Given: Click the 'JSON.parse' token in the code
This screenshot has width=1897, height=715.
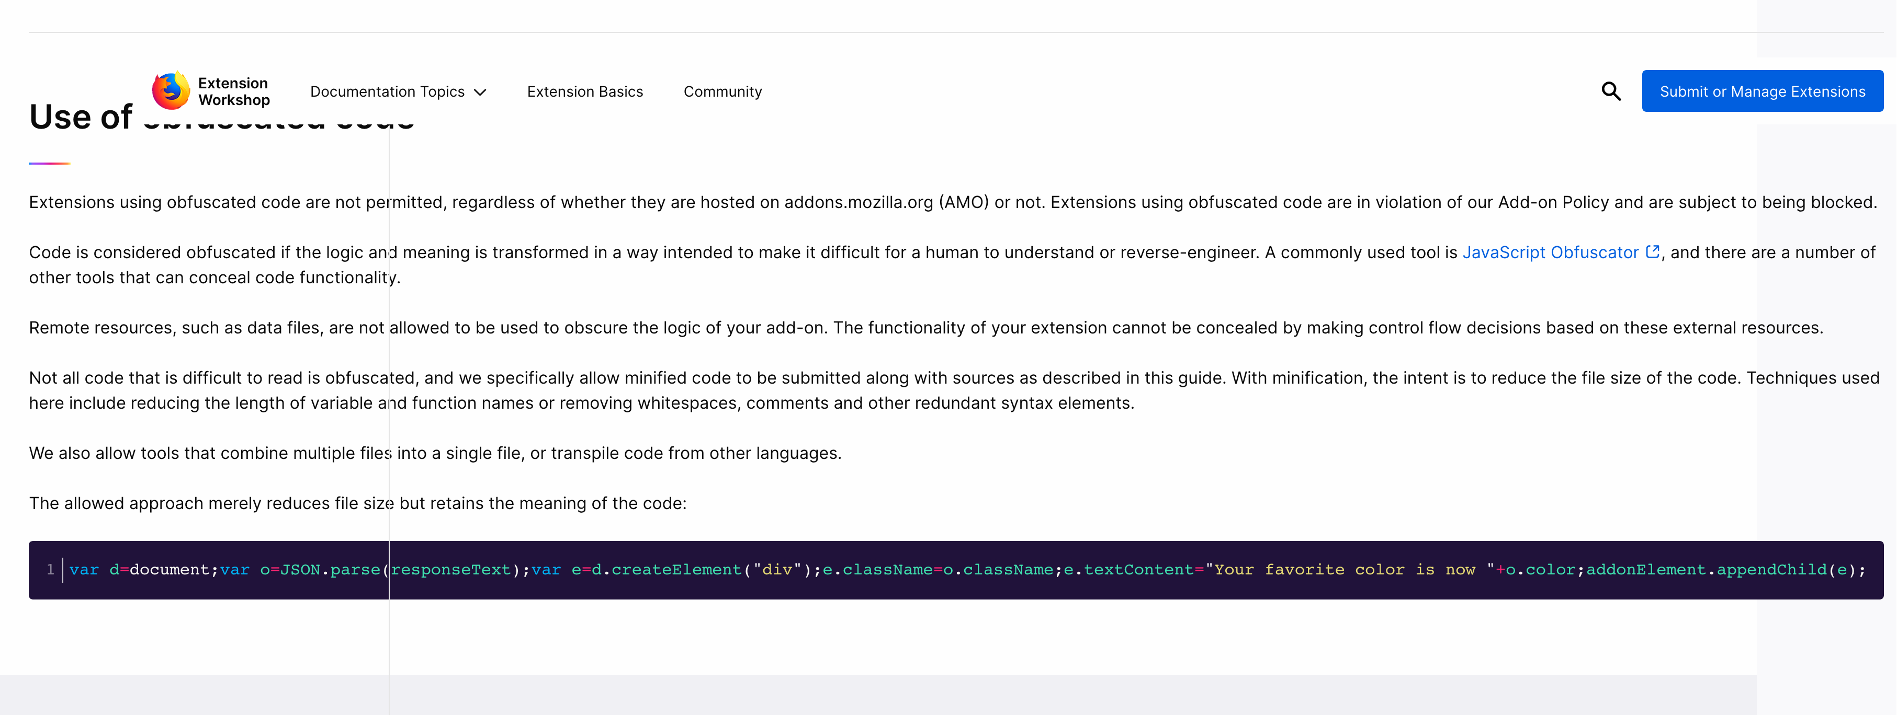Looking at the screenshot, I should point(330,569).
